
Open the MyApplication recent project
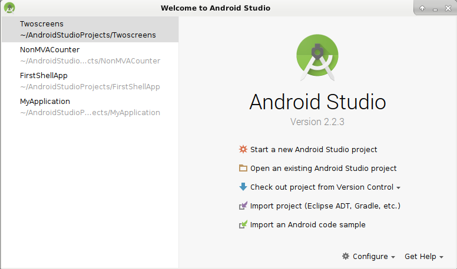point(90,107)
